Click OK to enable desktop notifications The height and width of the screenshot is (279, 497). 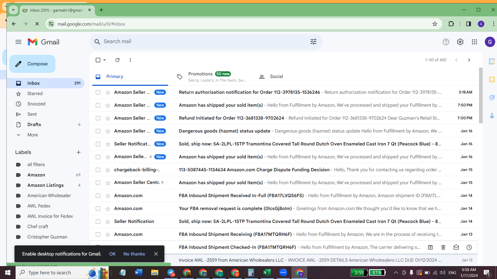(112, 254)
